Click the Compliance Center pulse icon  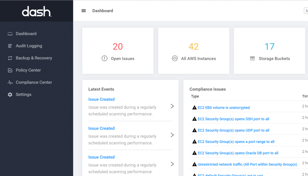coord(10,82)
